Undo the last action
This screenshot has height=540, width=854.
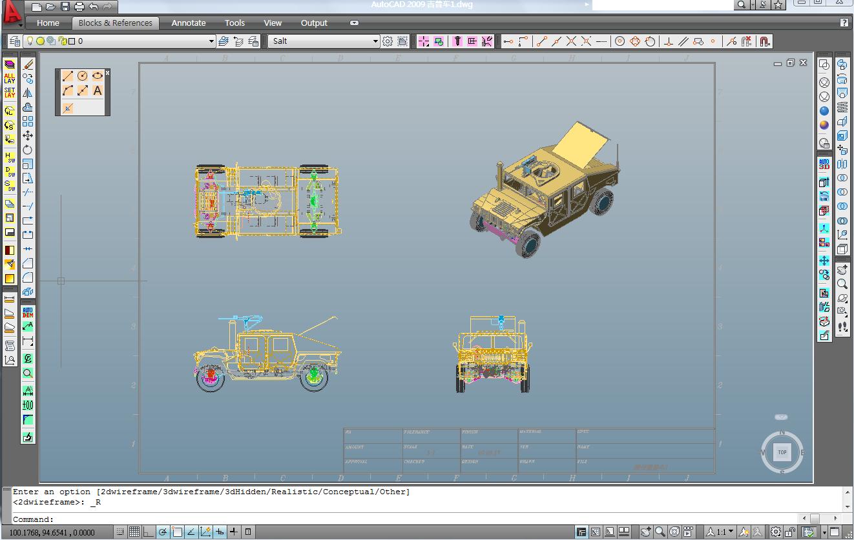click(93, 7)
